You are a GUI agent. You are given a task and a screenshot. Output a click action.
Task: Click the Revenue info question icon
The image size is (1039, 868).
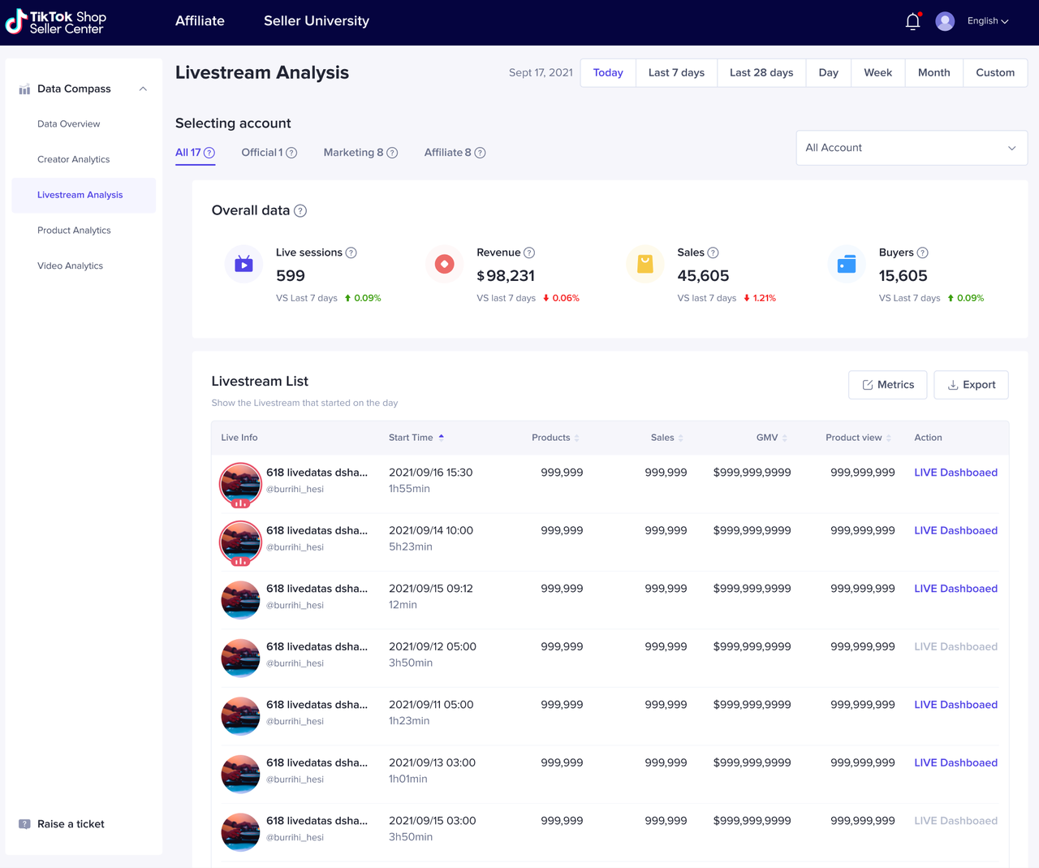529,253
